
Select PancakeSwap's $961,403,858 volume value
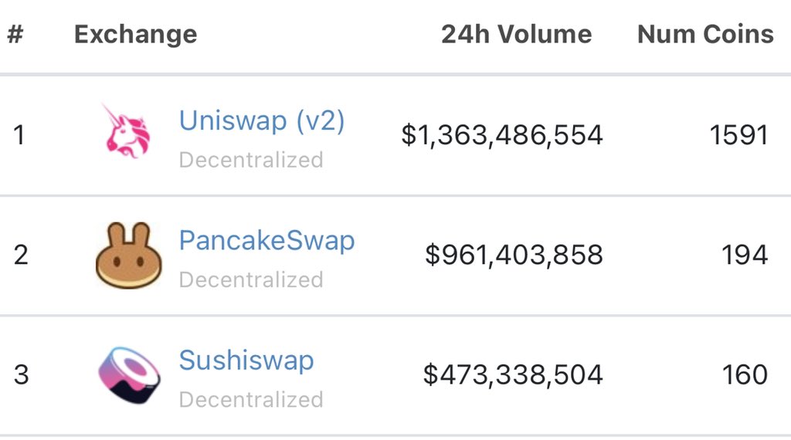[x=514, y=255]
